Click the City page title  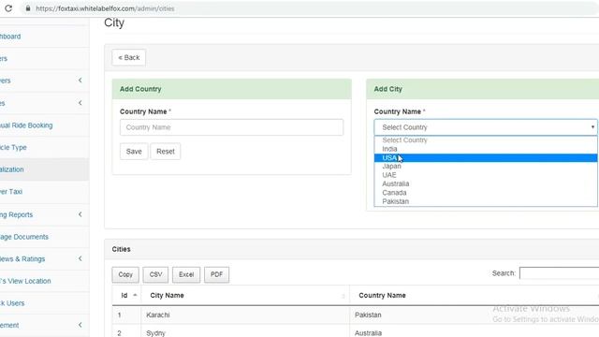point(114,22)
